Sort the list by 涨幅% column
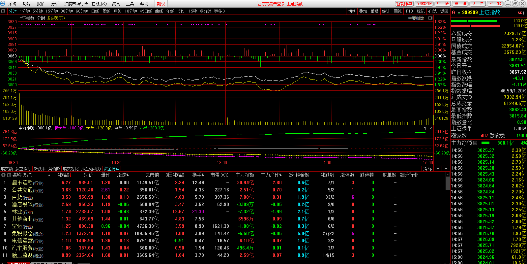This screenshot has height=264, width=527. 64,175
